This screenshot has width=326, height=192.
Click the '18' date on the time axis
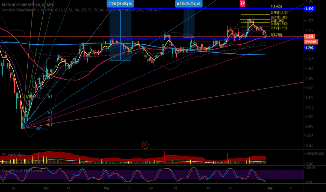coord(128,188)
